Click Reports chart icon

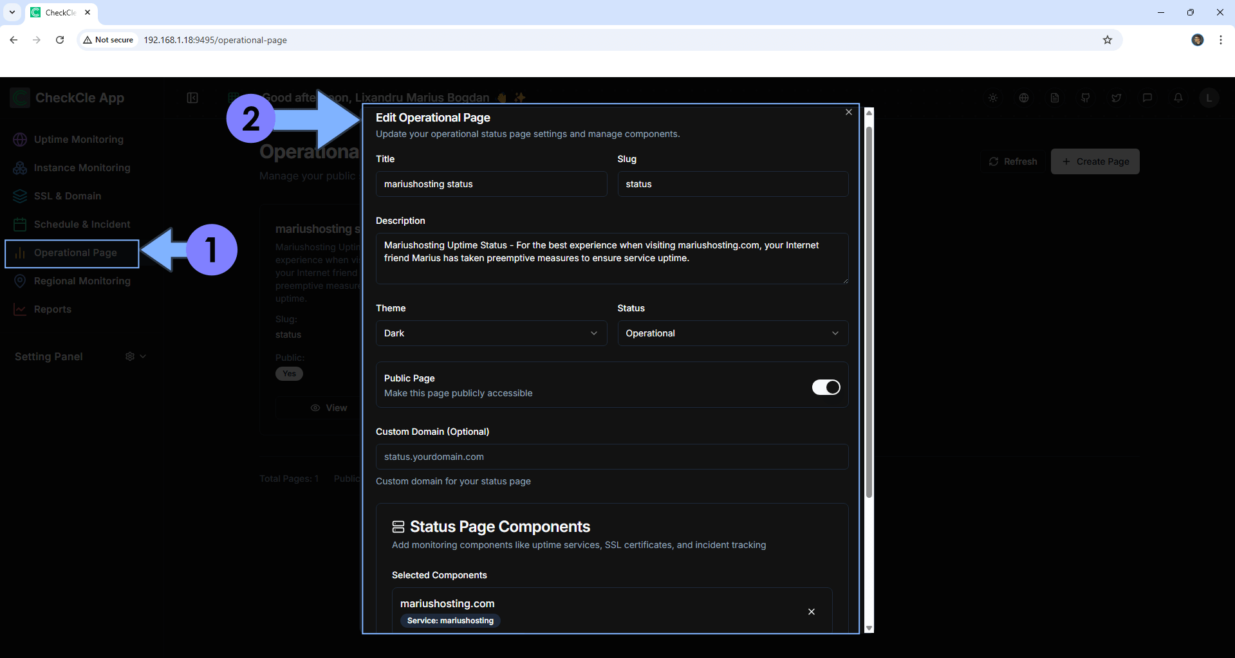(20, 309)
